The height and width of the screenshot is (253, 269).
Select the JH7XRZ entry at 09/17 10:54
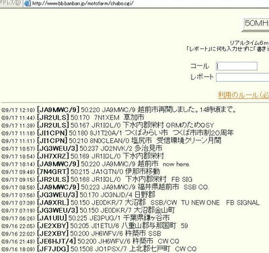83,156
